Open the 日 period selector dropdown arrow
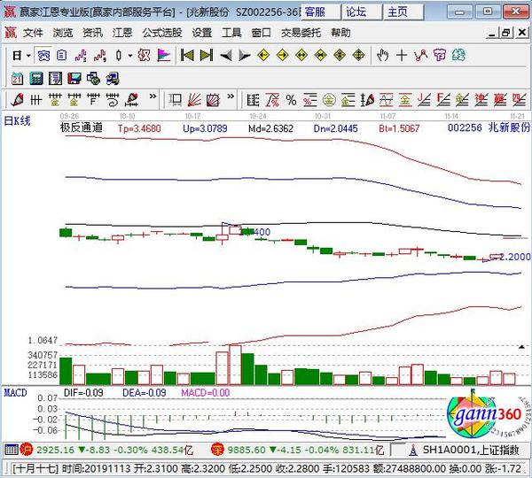This screenshot has width=532, height=478. pyautogui.click(x=29, y=56)
